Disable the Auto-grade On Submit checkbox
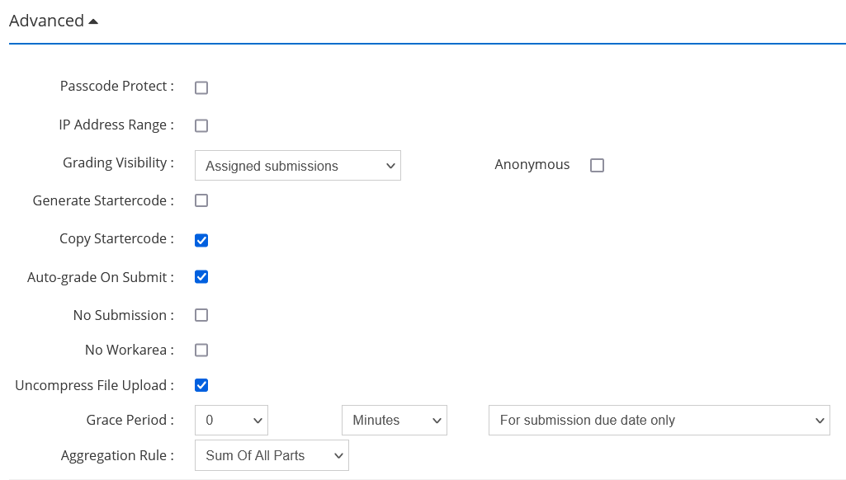846x480 pixels. coord(201,277)
